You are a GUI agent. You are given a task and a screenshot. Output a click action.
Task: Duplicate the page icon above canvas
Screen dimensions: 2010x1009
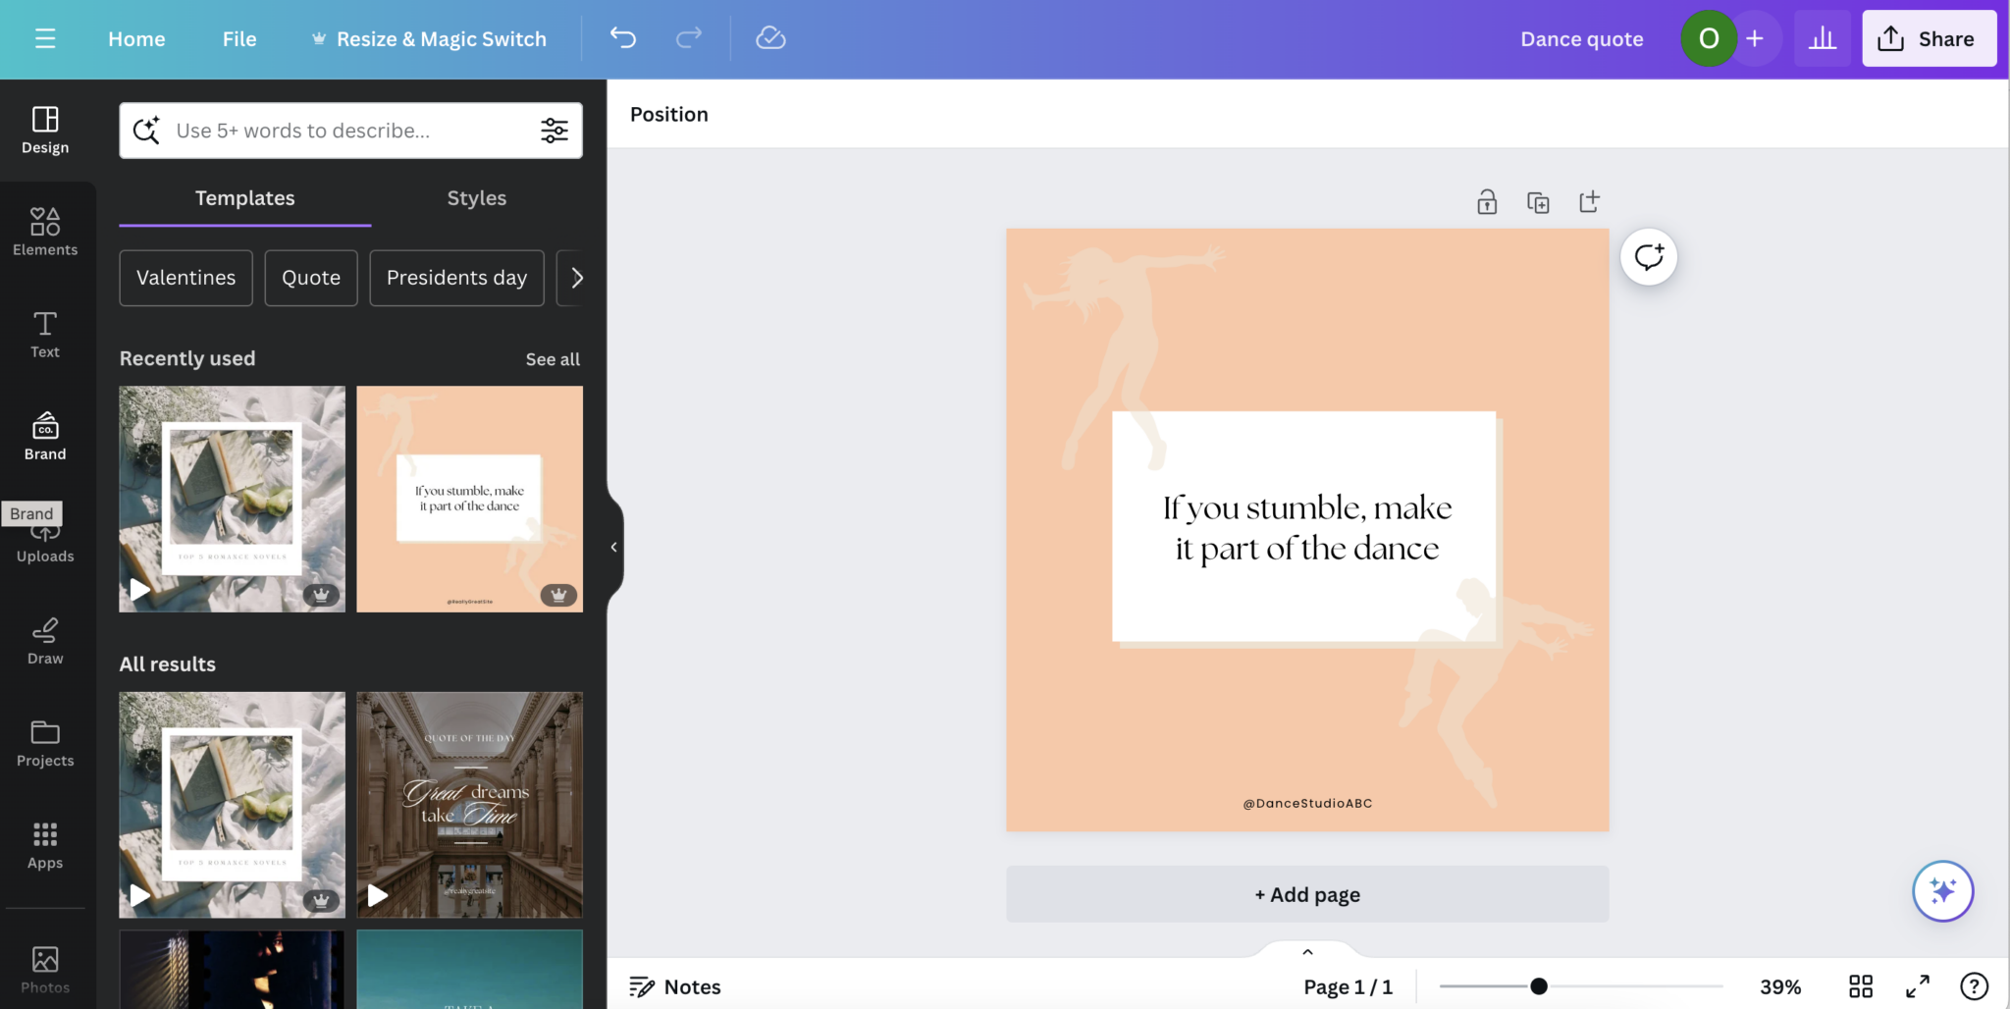(1538, 202)
